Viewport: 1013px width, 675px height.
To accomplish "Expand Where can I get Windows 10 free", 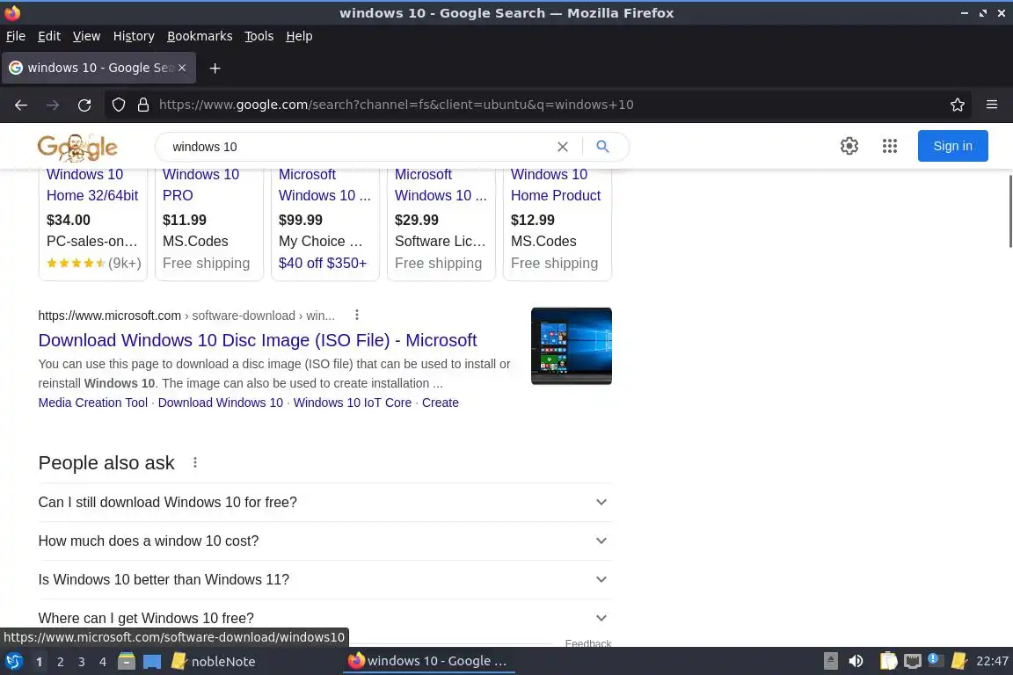I will point(325,618).
